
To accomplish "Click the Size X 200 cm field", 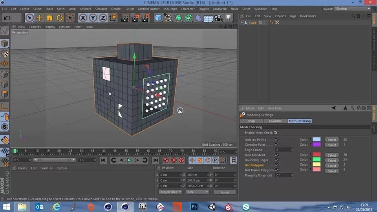I will pos(196,175).
